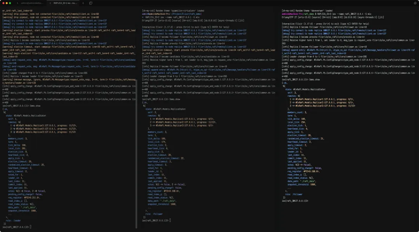Click 'Replica 1 become candidate' log line

click(x=46, y=40)
